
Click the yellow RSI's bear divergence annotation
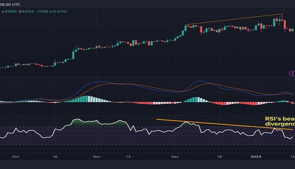coord(279,122)
